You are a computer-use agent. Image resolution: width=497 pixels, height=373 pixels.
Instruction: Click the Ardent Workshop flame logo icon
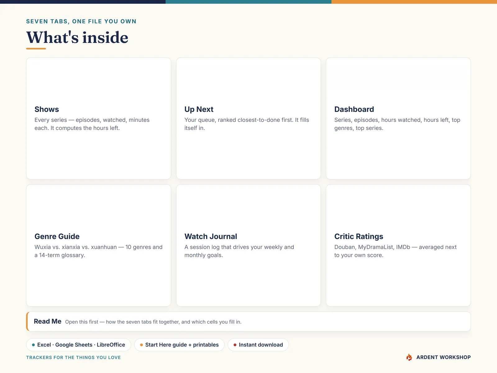tap(409, 357)
